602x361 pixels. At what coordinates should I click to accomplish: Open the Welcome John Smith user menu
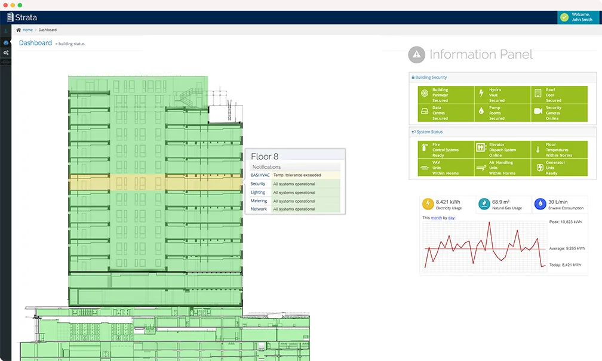579,17
